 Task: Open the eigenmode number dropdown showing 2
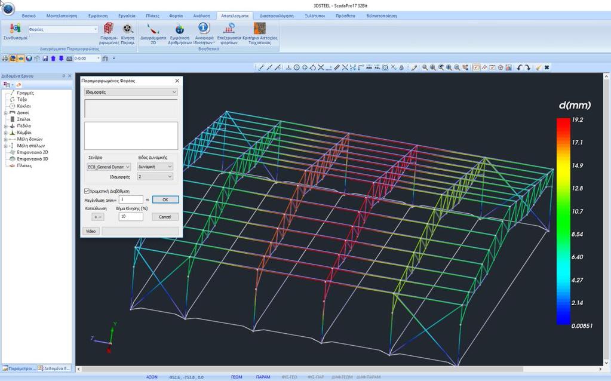155,177
